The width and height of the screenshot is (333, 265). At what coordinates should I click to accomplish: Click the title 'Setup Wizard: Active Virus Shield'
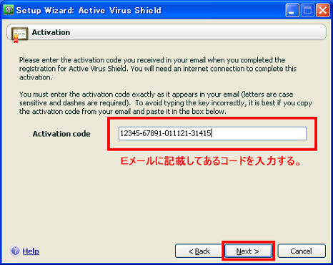pos(89,11)
